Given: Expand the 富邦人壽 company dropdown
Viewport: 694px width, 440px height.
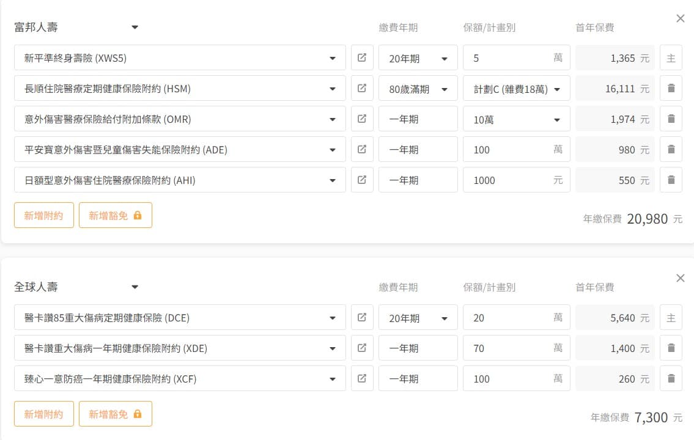Looking at the screenshot, I should point(135,28).
